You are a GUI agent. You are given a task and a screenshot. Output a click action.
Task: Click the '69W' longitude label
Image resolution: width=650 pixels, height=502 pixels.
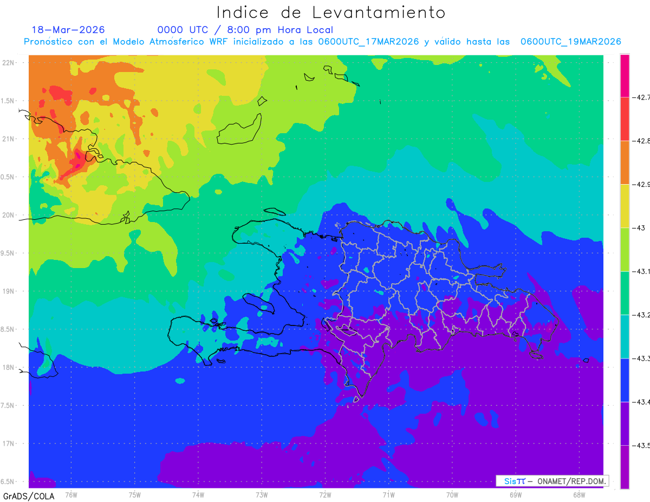coord(515,494)
